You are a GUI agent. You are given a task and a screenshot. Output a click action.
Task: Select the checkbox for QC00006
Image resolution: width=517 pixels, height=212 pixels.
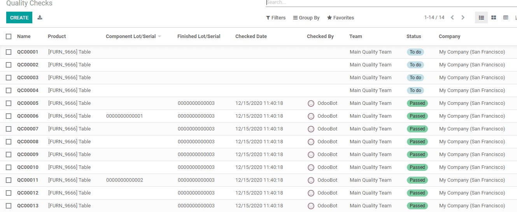[9, 116]
